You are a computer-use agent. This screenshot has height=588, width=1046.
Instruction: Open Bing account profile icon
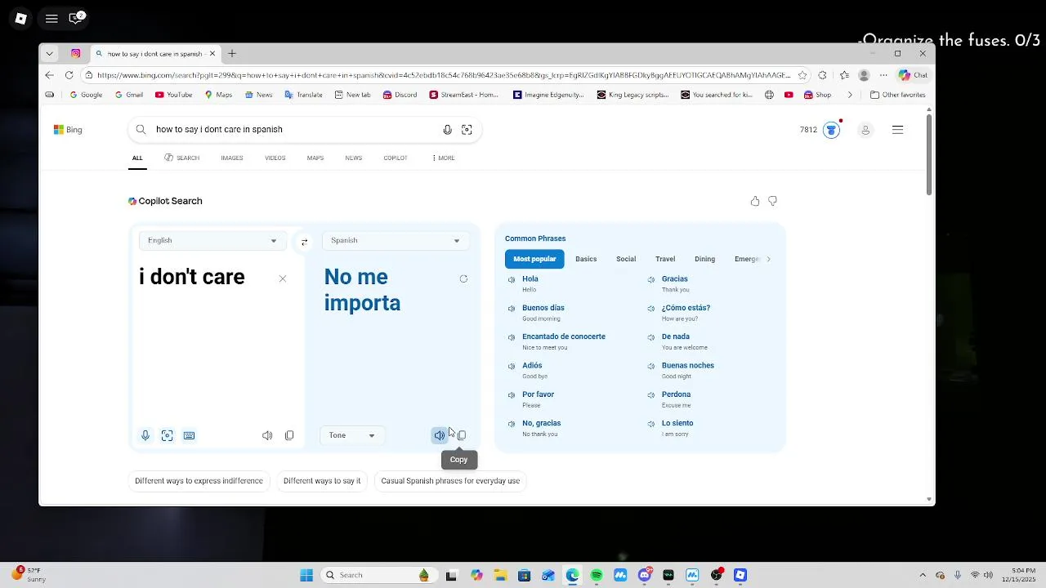[x=865, y=130]
